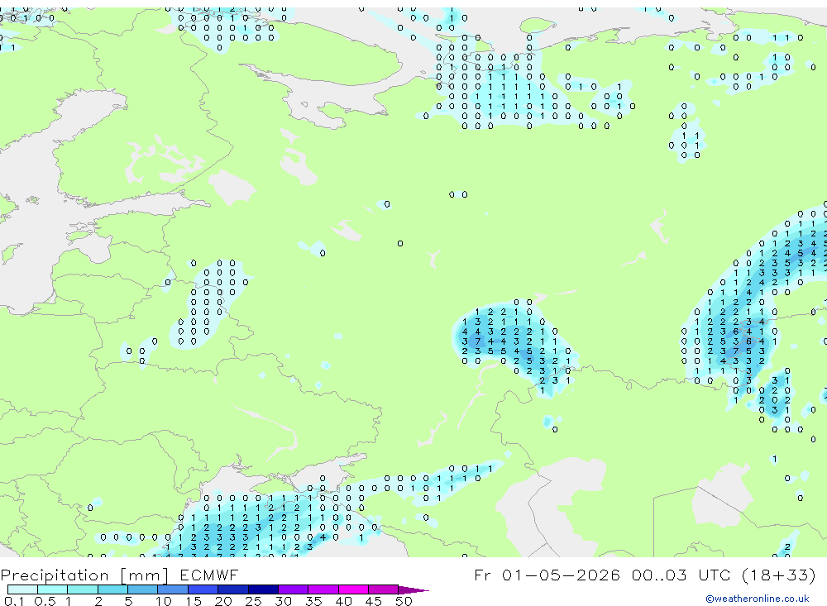
Task: Select the 2–5 mm legend color swatch
Action: [112, 589]
